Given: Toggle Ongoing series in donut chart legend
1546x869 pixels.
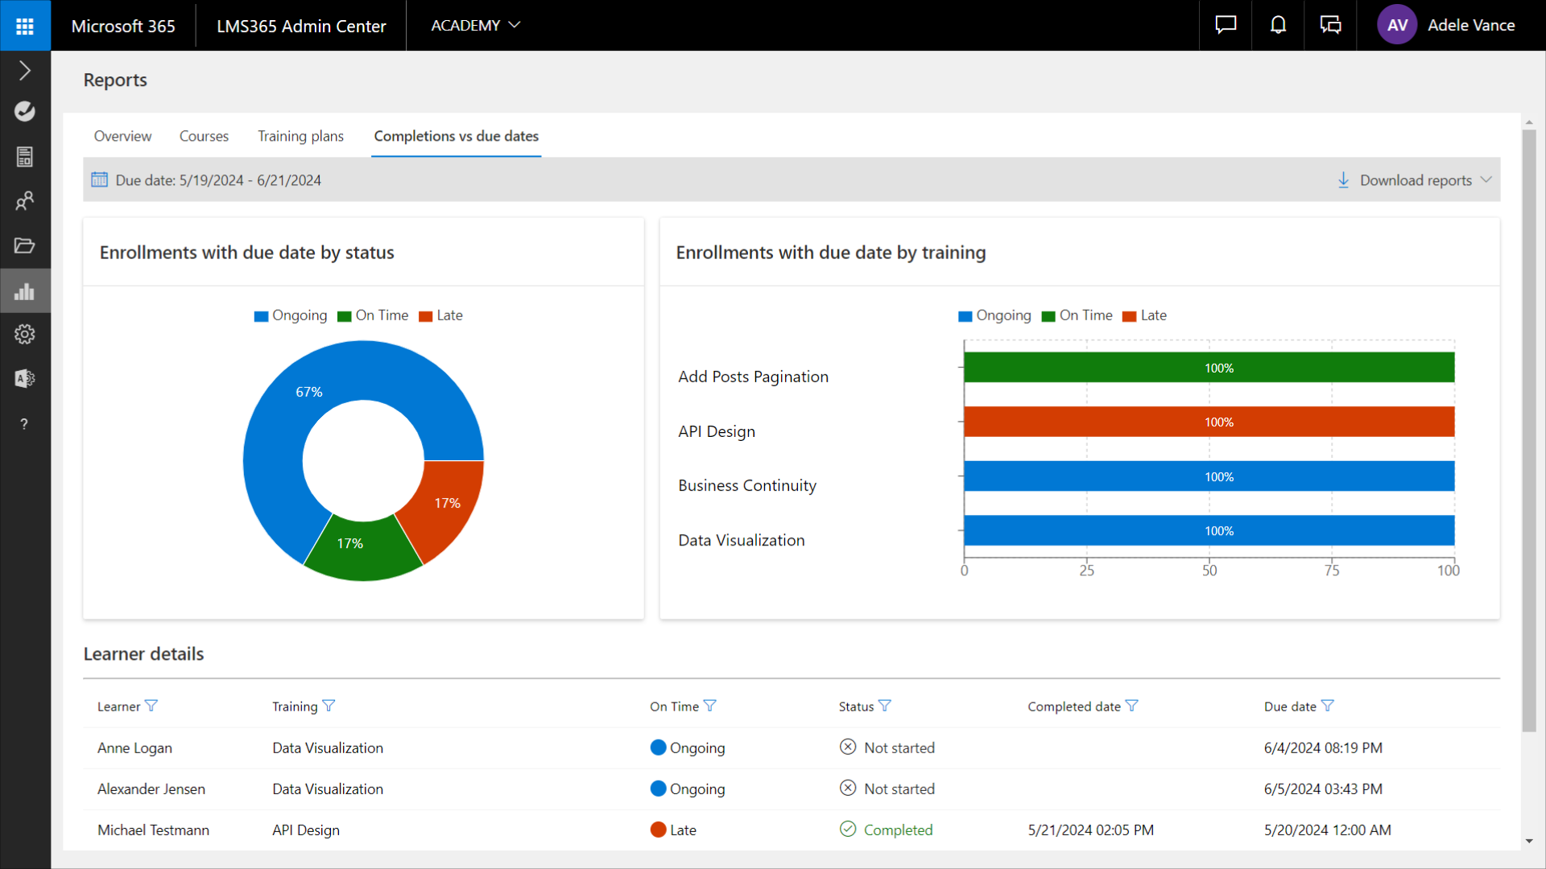Looking at the screenshot, I should pyautogui.click(x=291, y=315).
